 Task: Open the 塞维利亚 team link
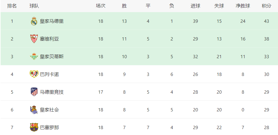(x=49, y=39)
